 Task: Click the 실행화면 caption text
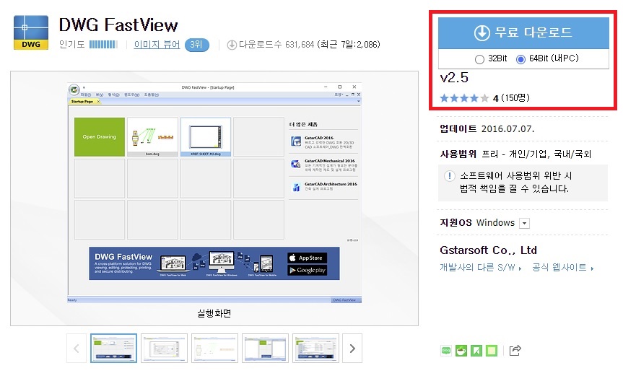click(214, 313)
